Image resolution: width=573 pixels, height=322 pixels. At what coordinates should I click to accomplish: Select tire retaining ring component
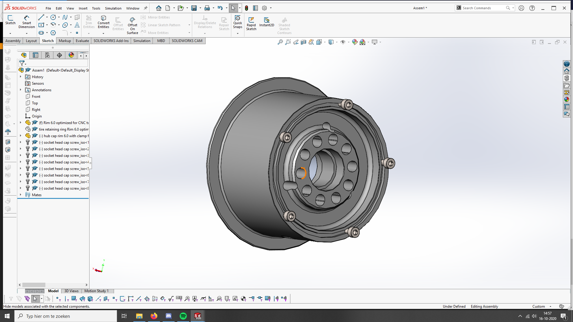click(x=64, y=129)
